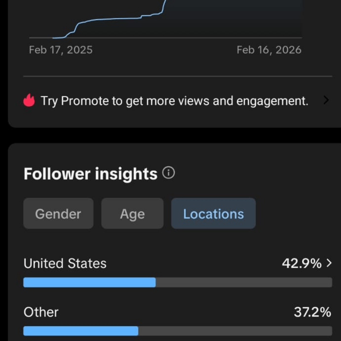
Task: Click the chevron next to the Promote banner
Action: [326, 101]
